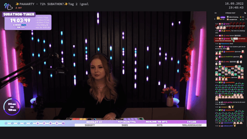Click the viewer count icon next to 507
This screenshot has width=247, height=139.
pos(16,8)
